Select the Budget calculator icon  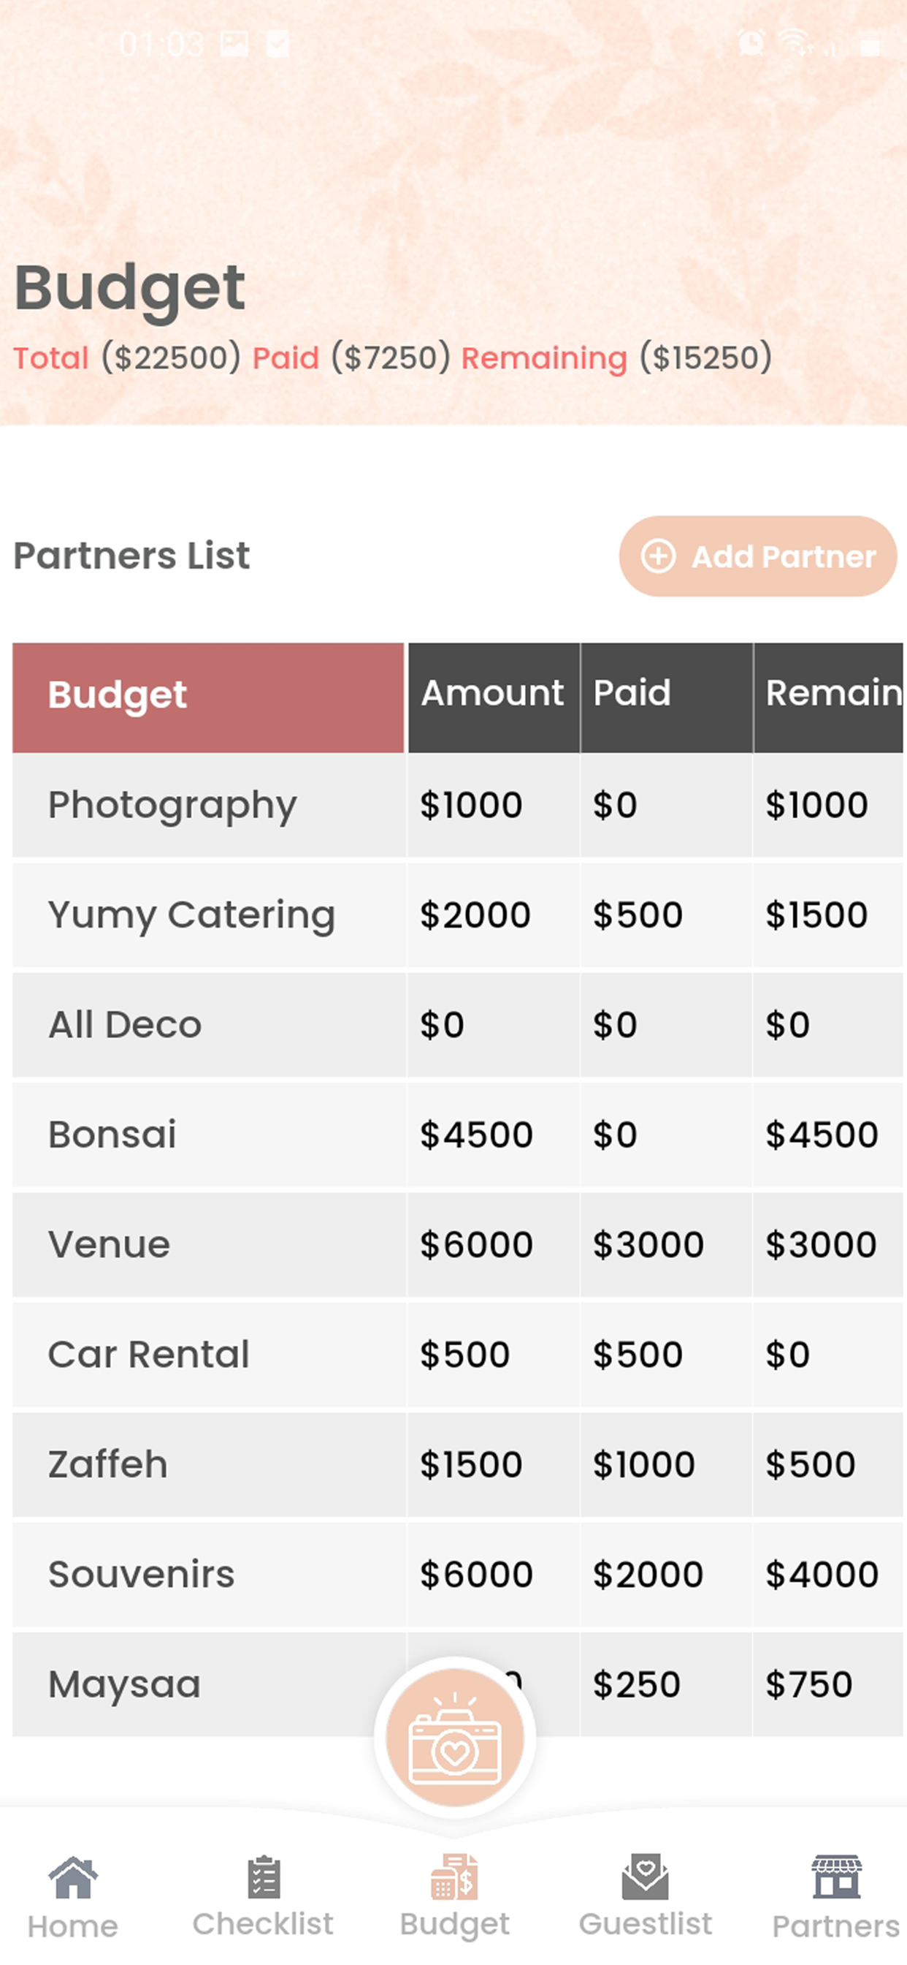(x=454, y=1877)
